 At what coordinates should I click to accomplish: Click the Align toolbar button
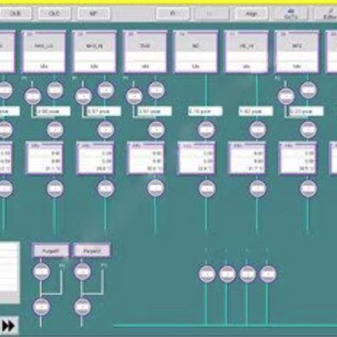pyautogui.click(x=251, y=14)
